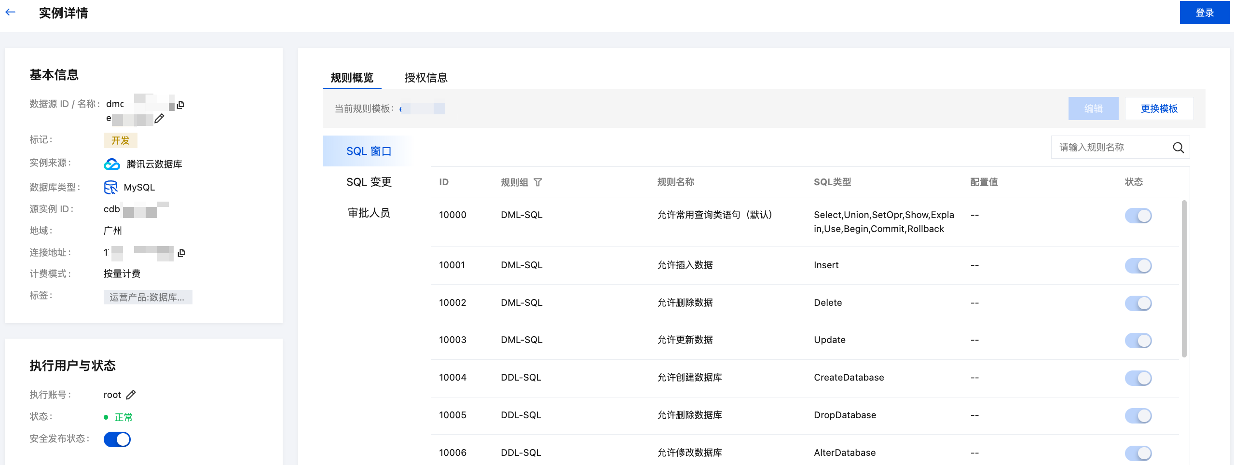Click the MySQL database type icon
This screenshot has height=465, width=1234.
pos(110,187)
